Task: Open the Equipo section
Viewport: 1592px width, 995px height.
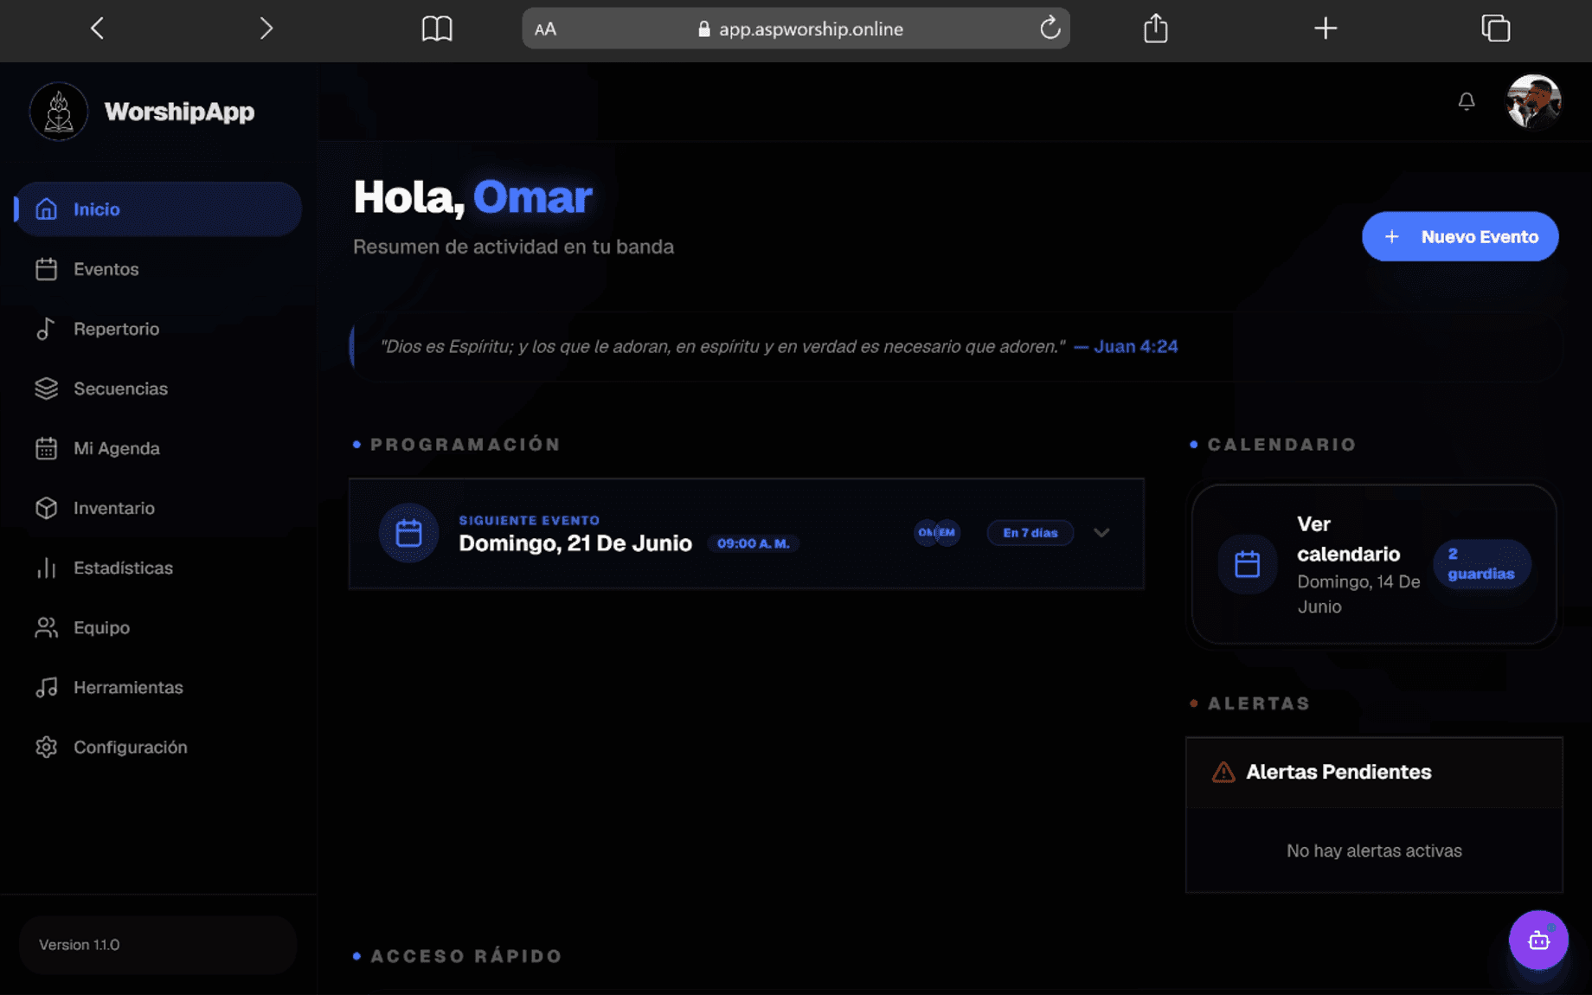Action: coord(158,627)
